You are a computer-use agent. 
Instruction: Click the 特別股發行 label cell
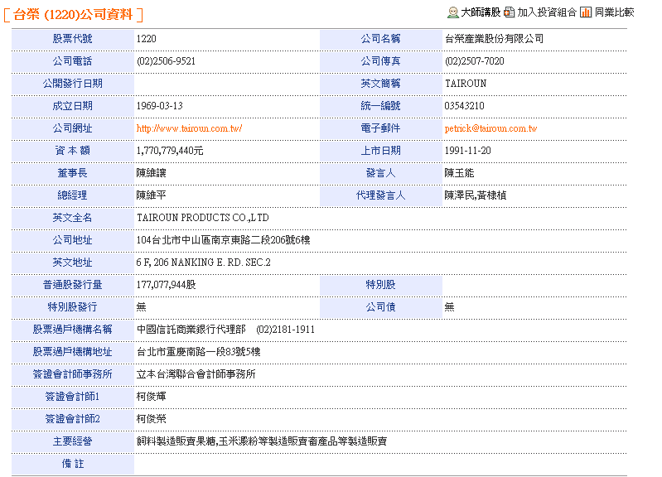(73, 307)
